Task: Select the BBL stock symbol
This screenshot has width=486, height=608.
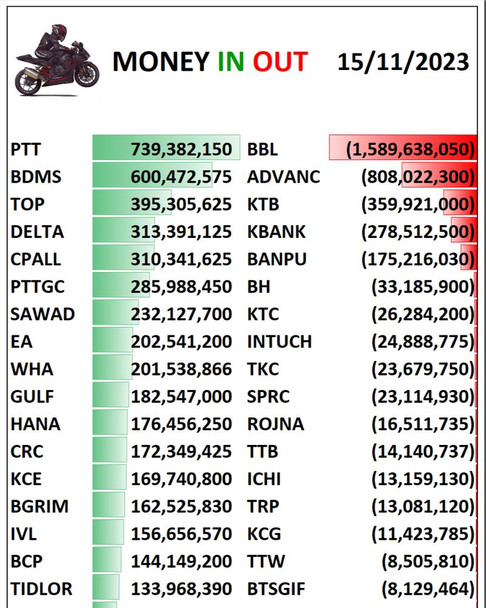Action: click(x=262, y=149)
